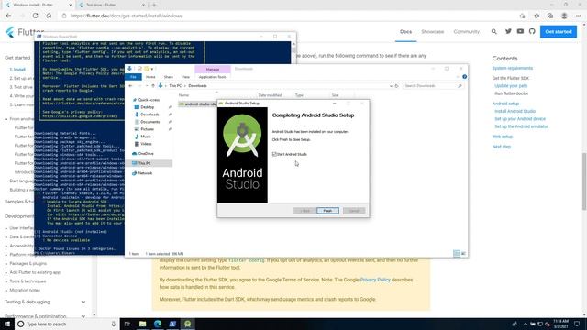Open the Application Tools tab in Explorer
This screenshot has height=330, width=587.
(x=212, y=77)
